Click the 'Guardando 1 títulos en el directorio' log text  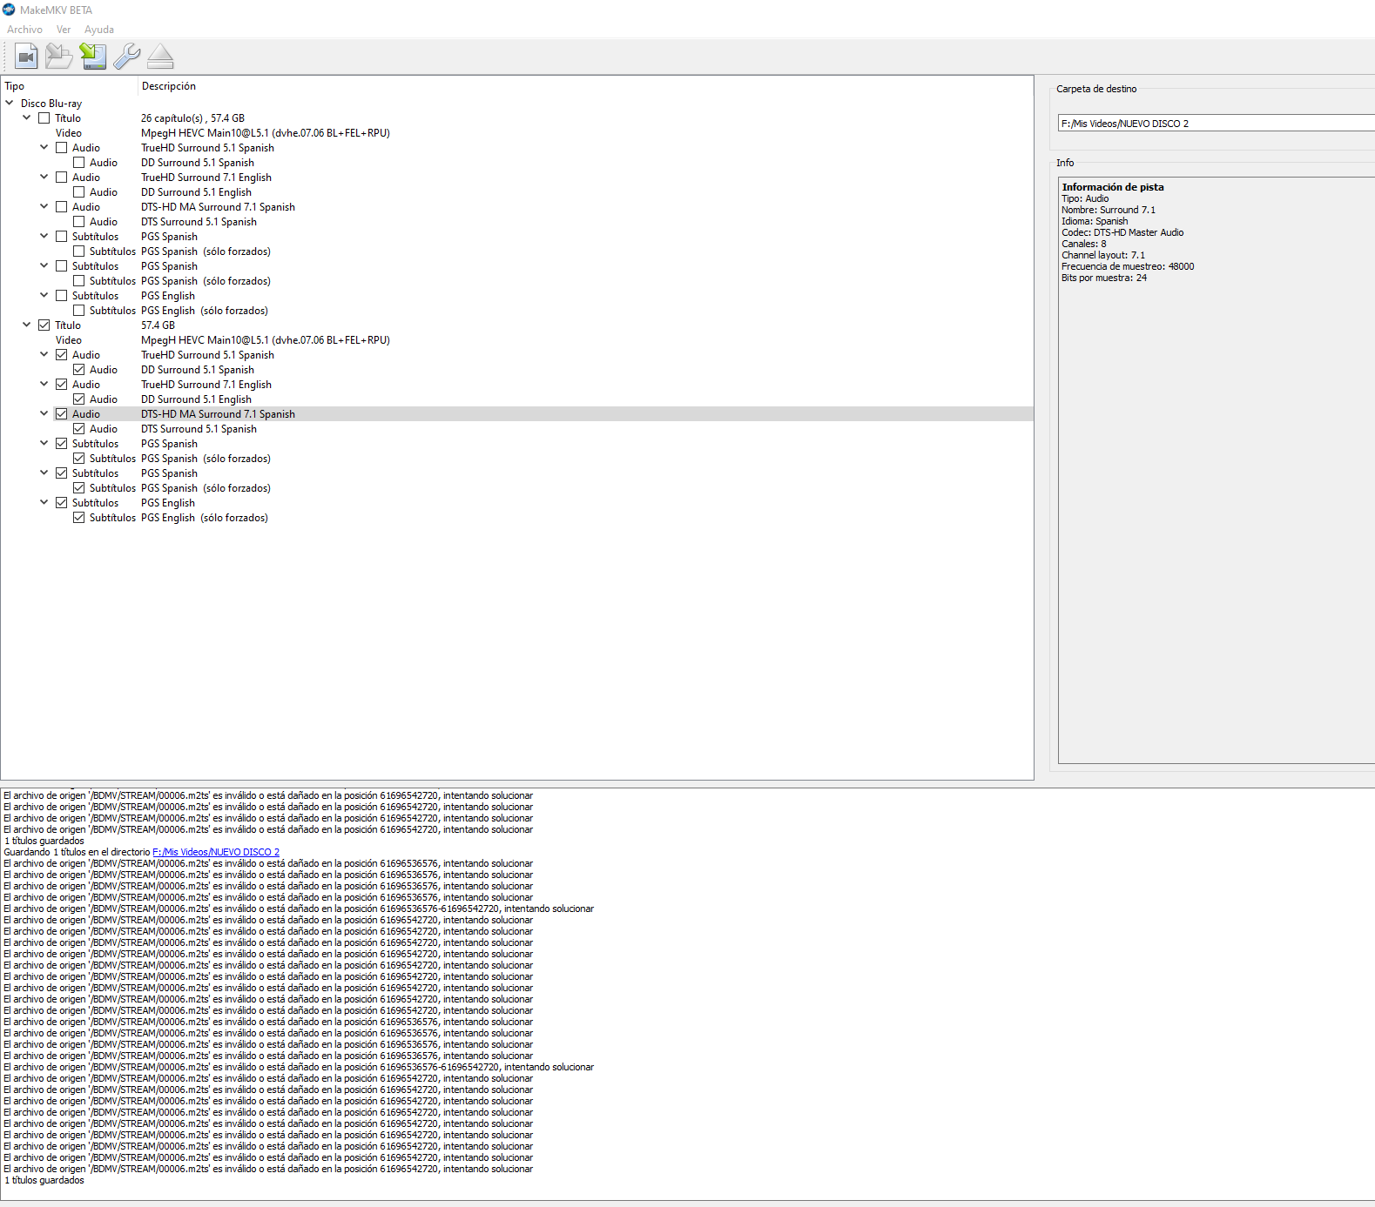click(77, 852)
